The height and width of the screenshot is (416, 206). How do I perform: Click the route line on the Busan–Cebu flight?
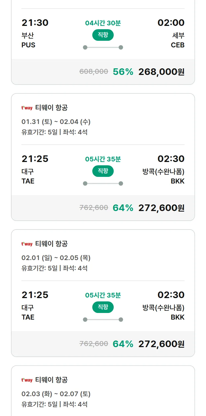tap(103, 47)
